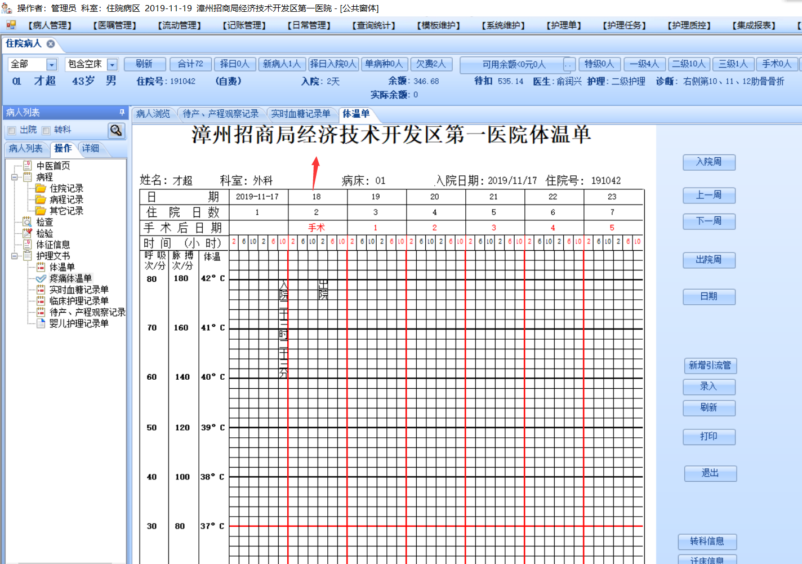This screenshot has width=802, height=564.
Task: Click the 中医首页 document icon
Action: coord(27,166)
